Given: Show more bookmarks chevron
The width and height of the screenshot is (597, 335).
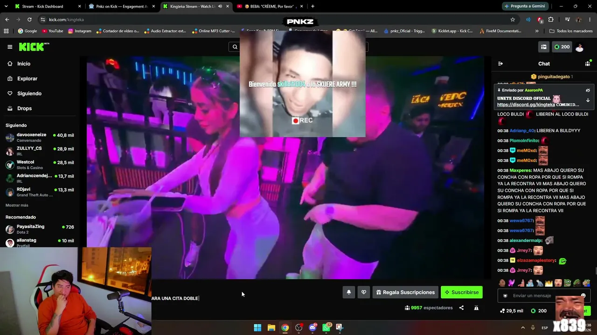Looking at the screenshot, I should 537,31.
